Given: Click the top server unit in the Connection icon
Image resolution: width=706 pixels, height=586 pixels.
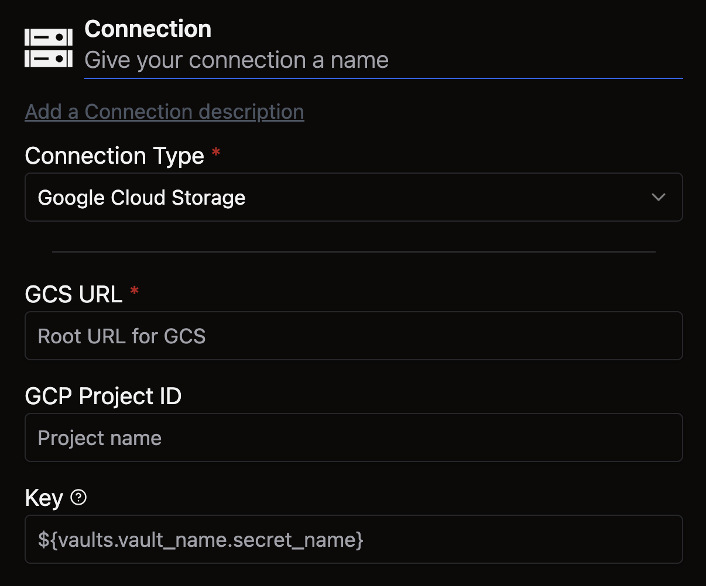Looking at the screenshot, I should (x=49, y=38).
